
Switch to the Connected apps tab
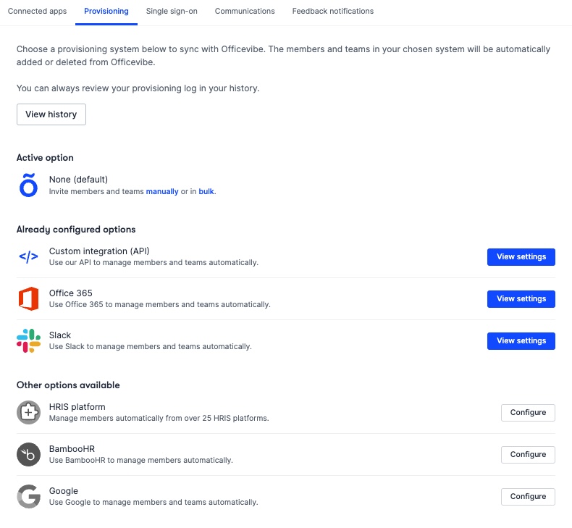click(x=37, y=12)
